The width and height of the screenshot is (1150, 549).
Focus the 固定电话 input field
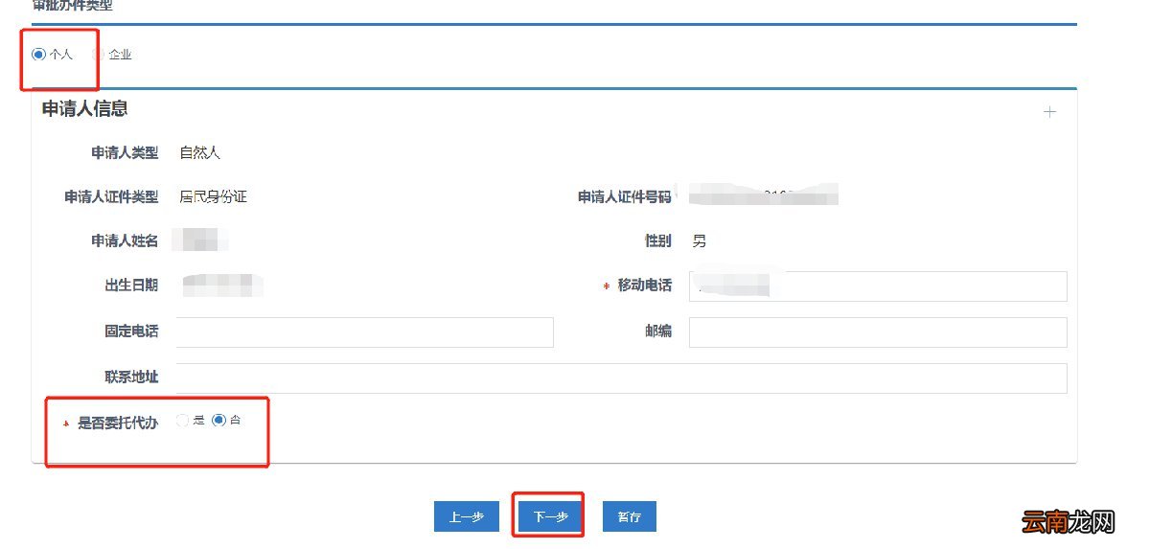365,332
